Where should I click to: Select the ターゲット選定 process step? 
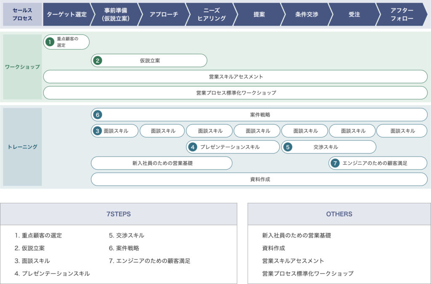67,15
